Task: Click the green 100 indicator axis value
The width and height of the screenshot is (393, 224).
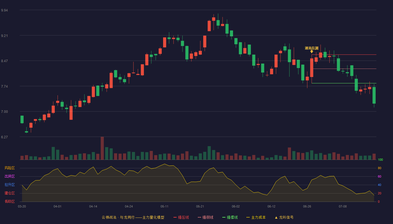Action: point(380,160)
